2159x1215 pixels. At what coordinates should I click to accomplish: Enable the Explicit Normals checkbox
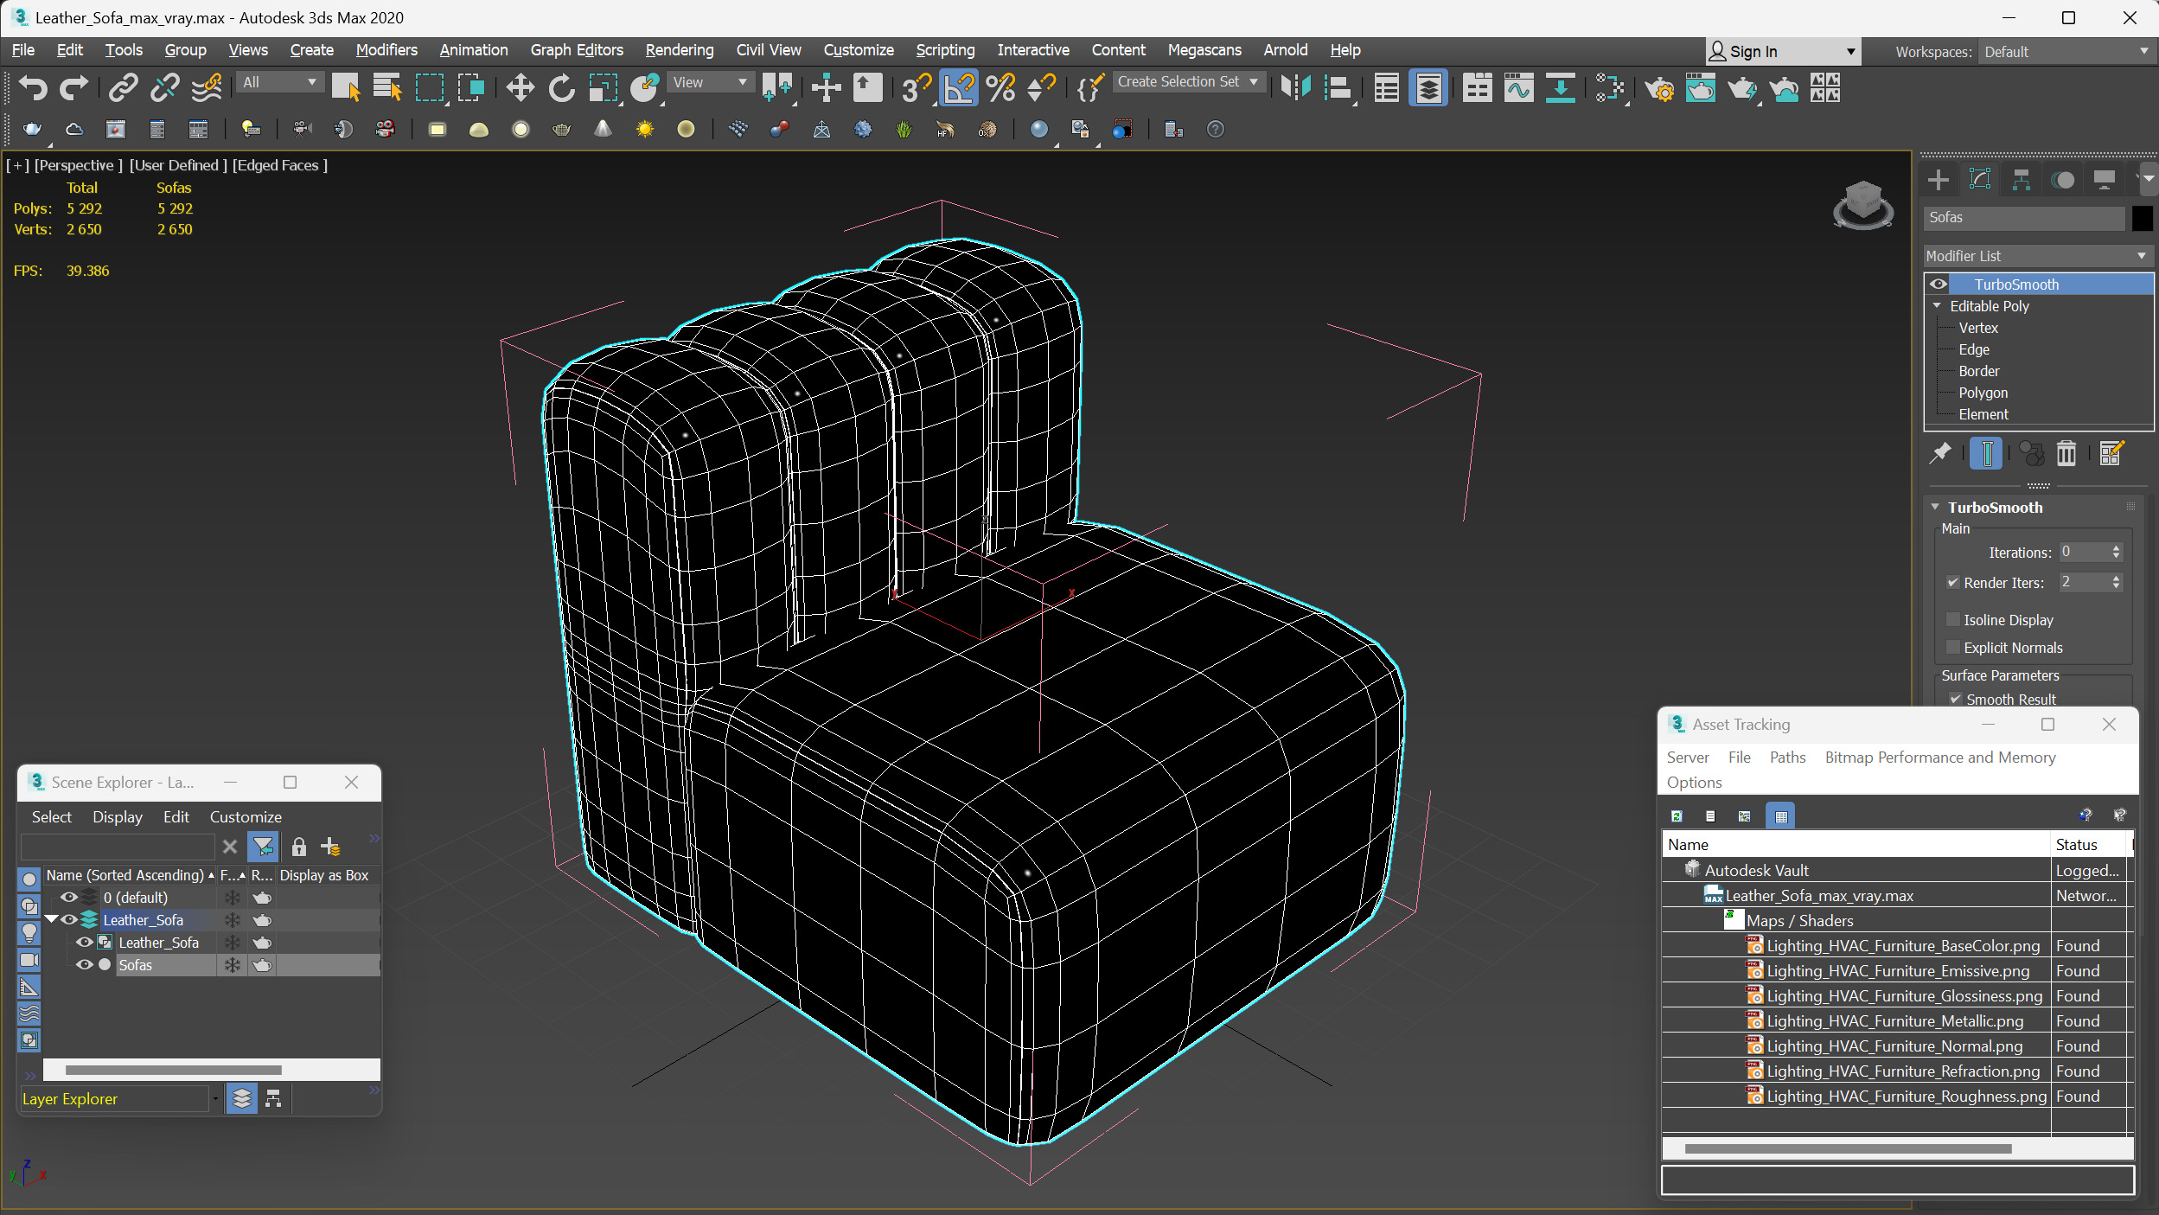[x=1953, y=648]
